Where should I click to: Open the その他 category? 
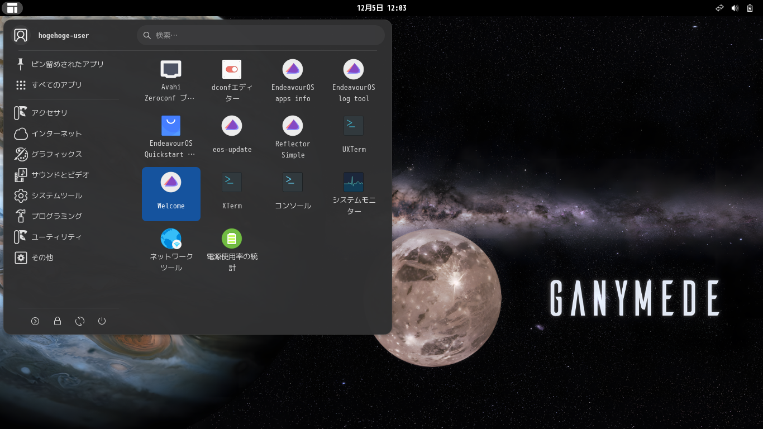66,258
